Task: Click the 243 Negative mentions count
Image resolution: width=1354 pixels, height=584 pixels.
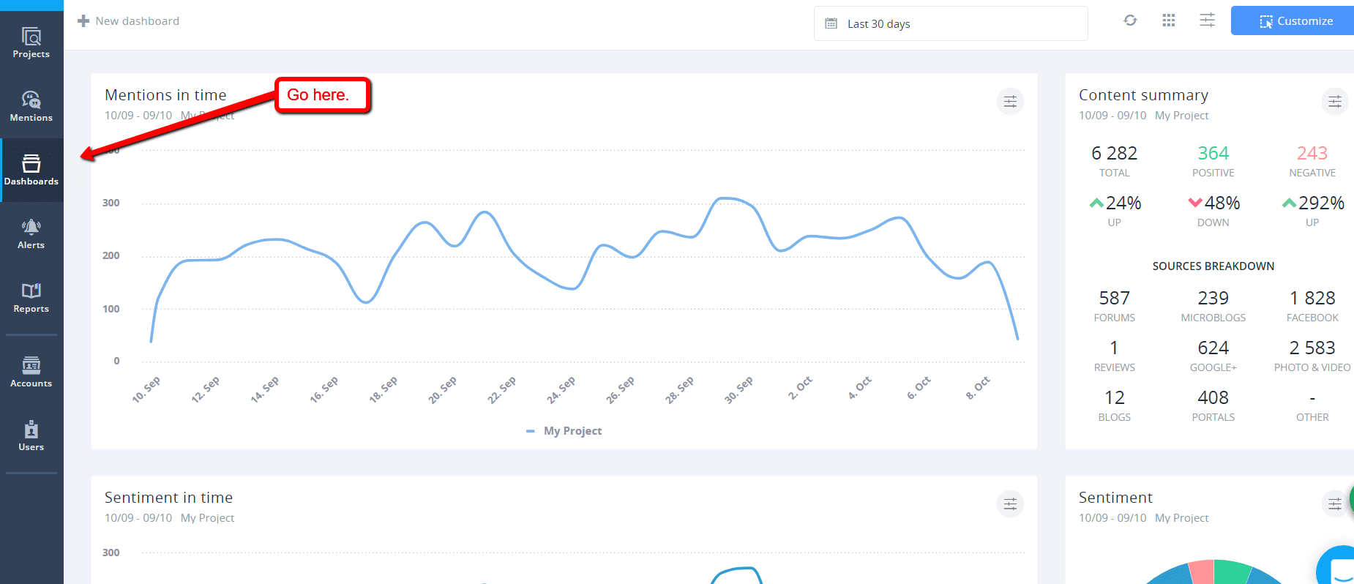Action: point(1312,153)
